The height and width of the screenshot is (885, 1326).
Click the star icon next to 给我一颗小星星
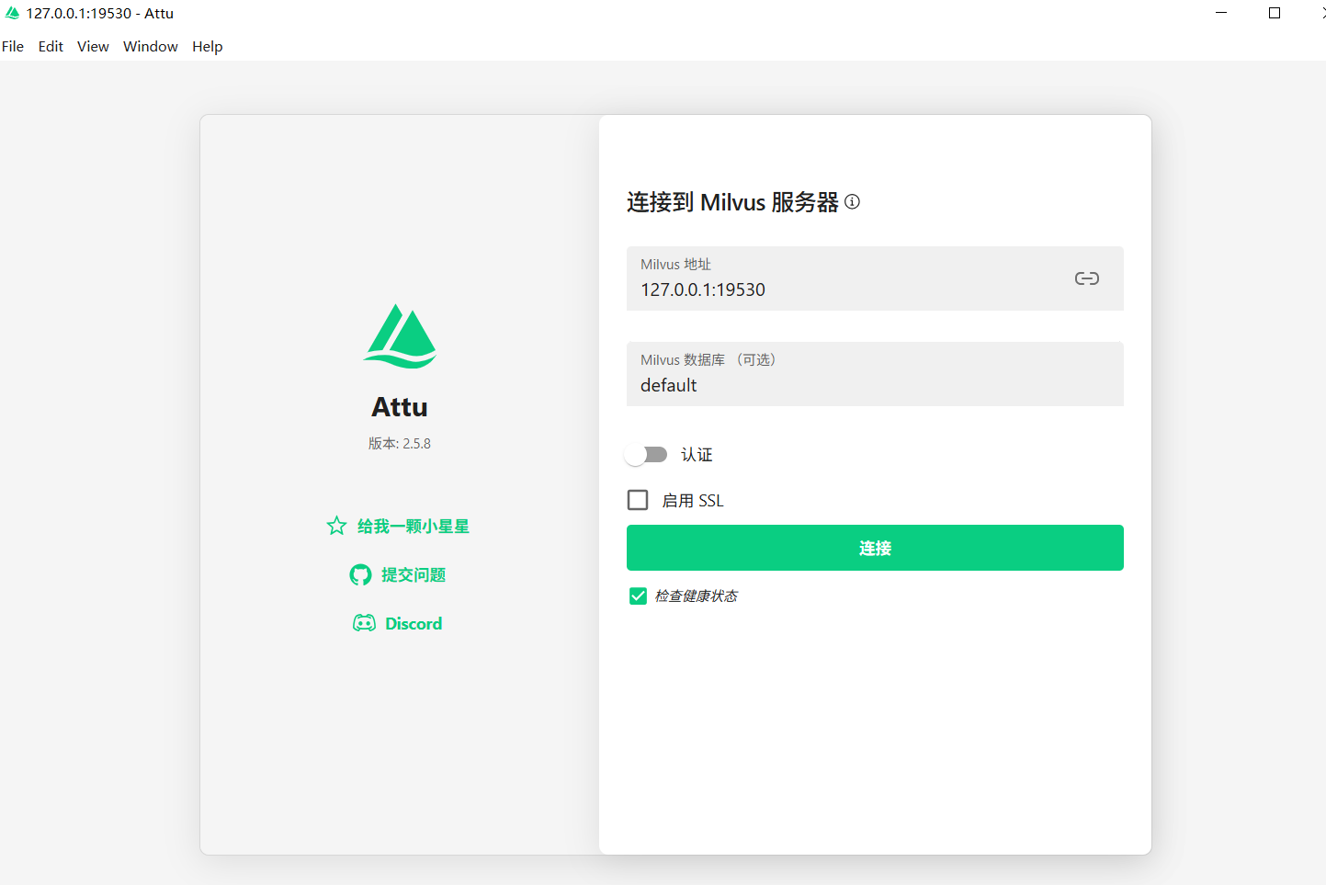(x=336, y=525)
